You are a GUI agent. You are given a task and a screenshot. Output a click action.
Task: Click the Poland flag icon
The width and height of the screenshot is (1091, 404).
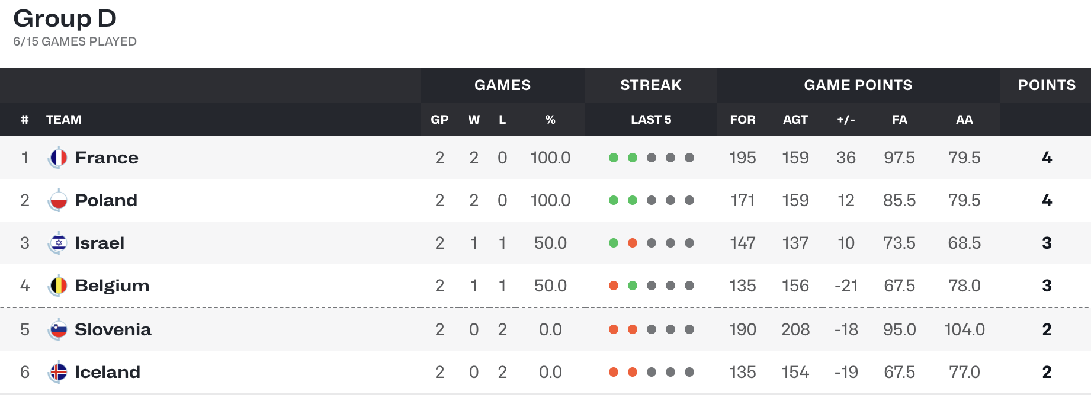57,200
